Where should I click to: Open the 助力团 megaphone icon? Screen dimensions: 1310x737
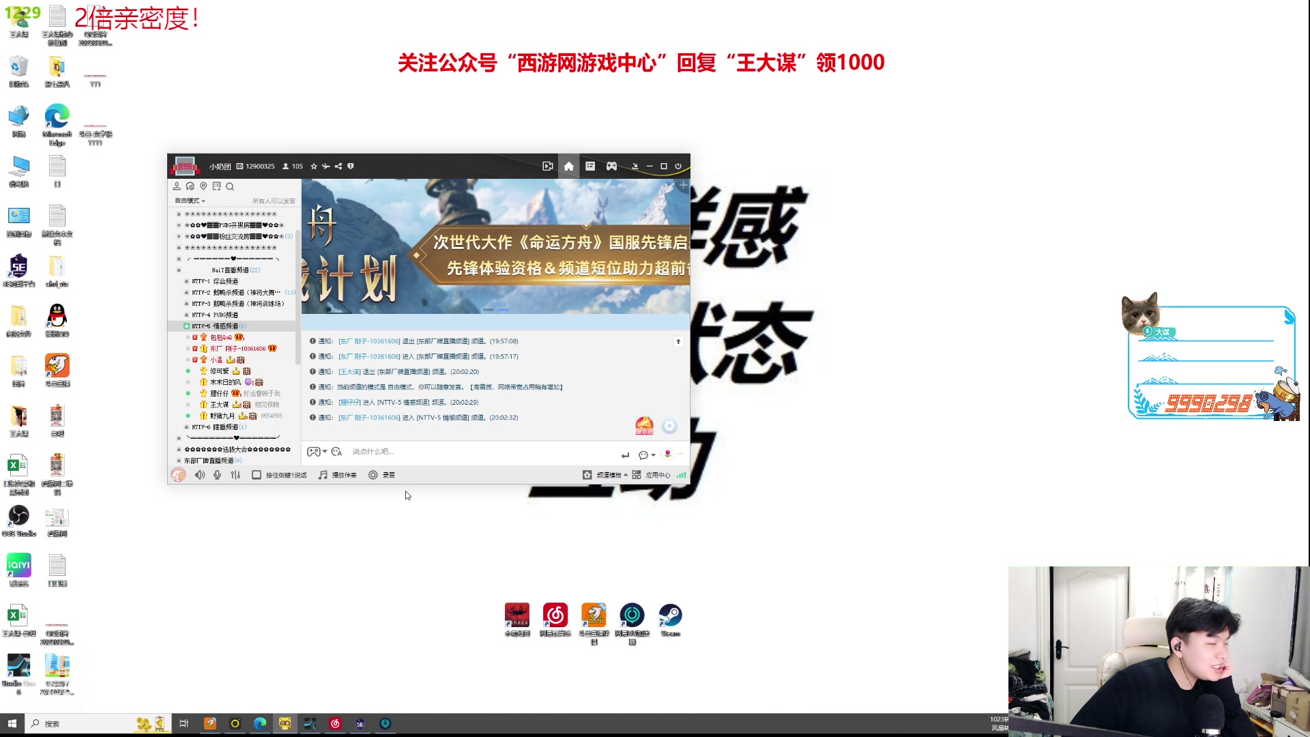point(644,426)
